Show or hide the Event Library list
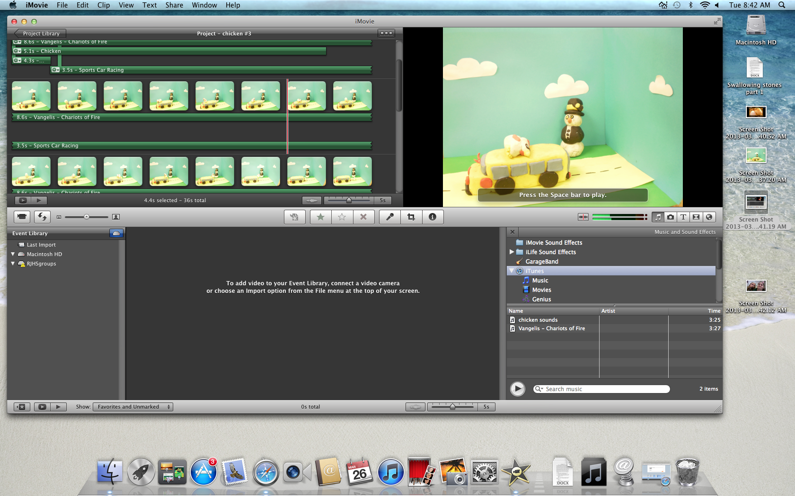 22,407
